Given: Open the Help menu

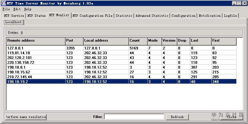Looking at the screenshot, I should point(28,9).
